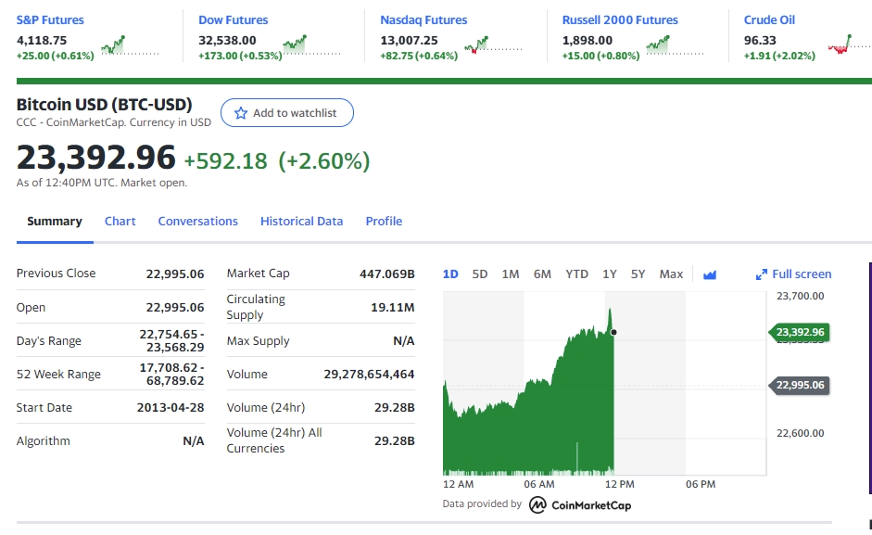
Task: Show the Max chart range
Action: 671,274
